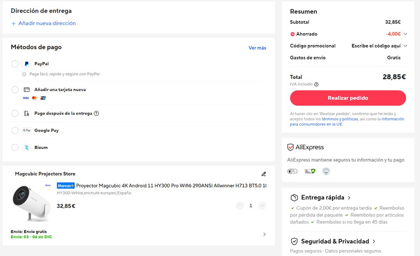Click help icon next to Pago después de la entrega
The image size is (420, 256).
[x=97, y=113]
